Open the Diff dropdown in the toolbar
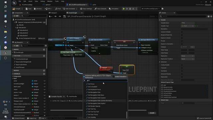 click(x=48, y=9)
